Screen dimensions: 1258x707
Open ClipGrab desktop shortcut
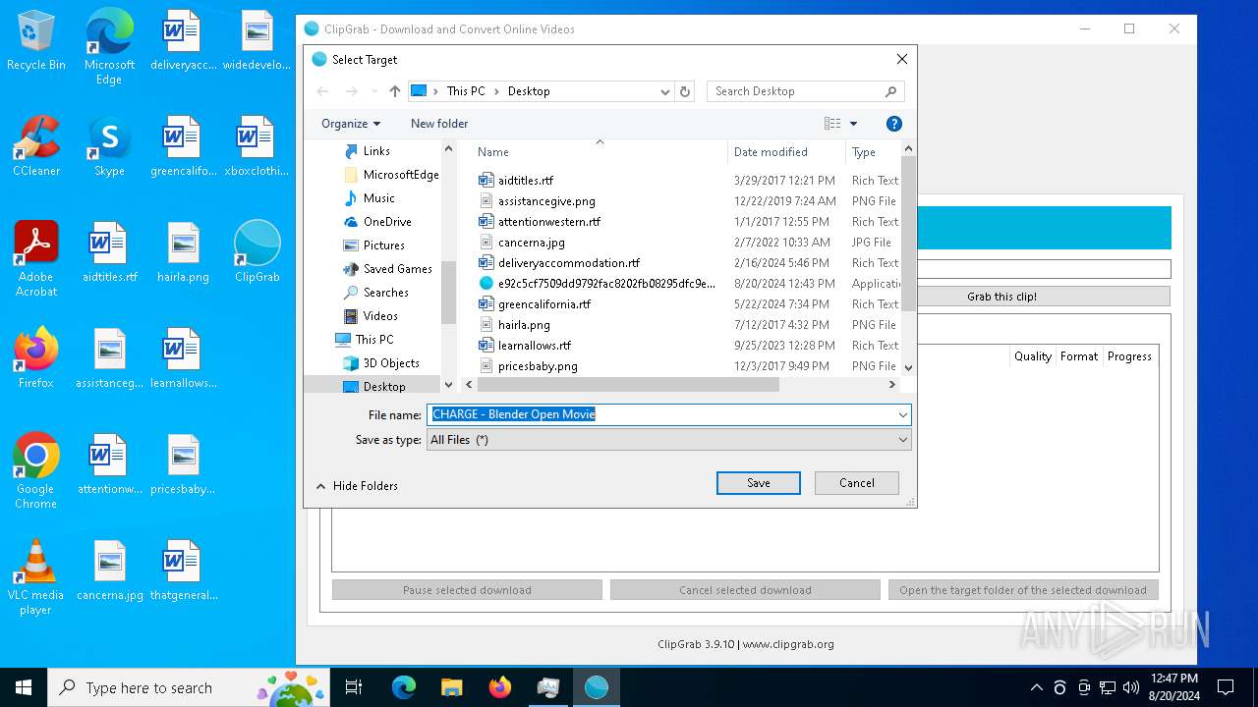(257, 252)
